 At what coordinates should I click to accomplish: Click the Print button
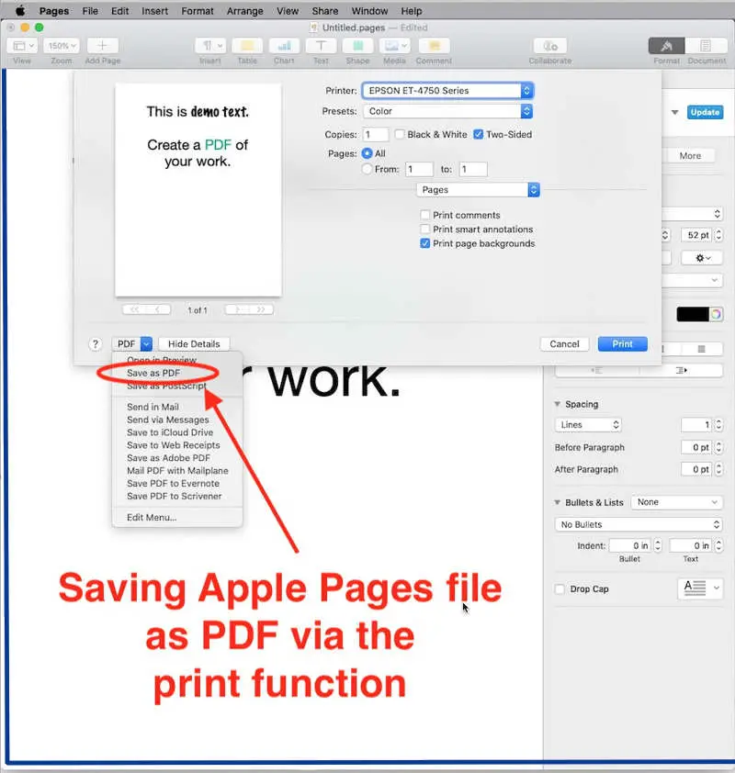click(x=623, y=344)
